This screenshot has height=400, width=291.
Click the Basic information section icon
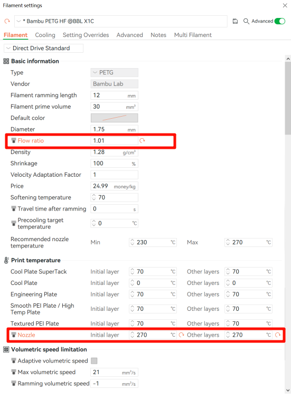point(6,61)
